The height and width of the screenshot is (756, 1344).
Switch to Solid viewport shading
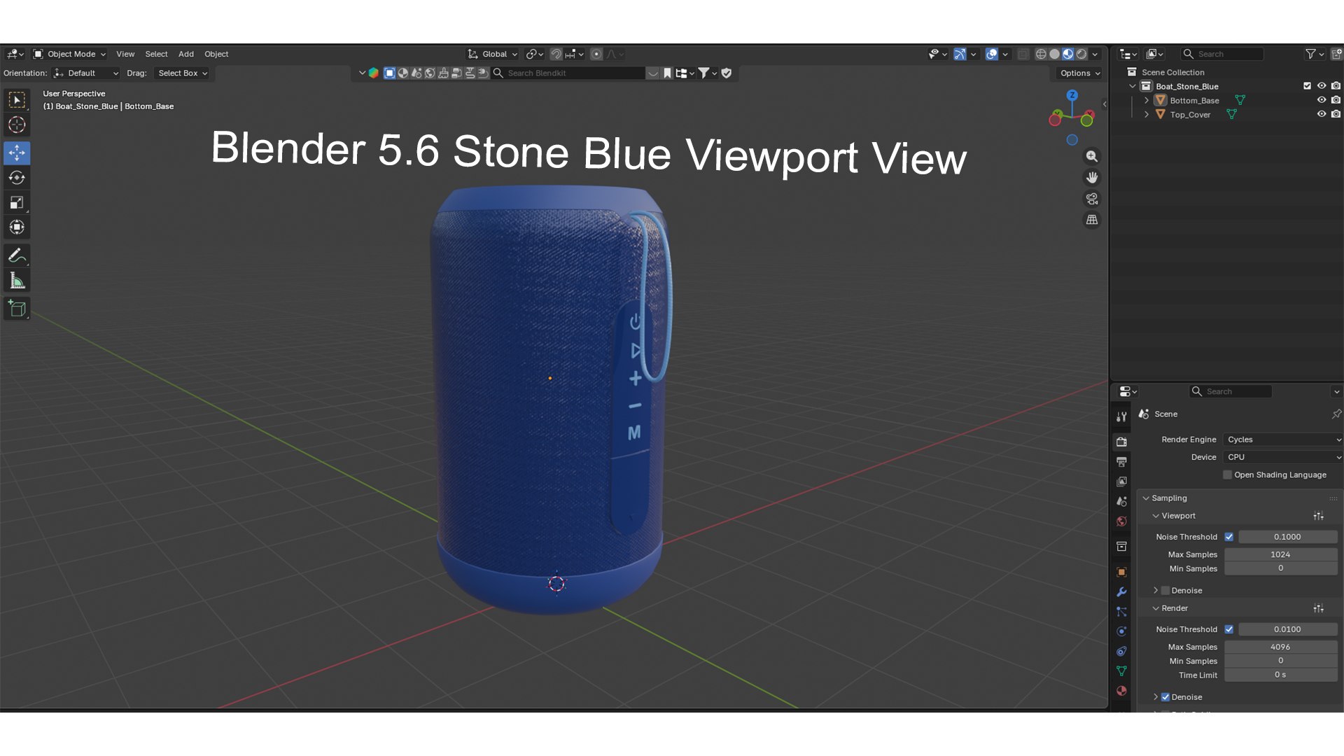coord(1054,54)
